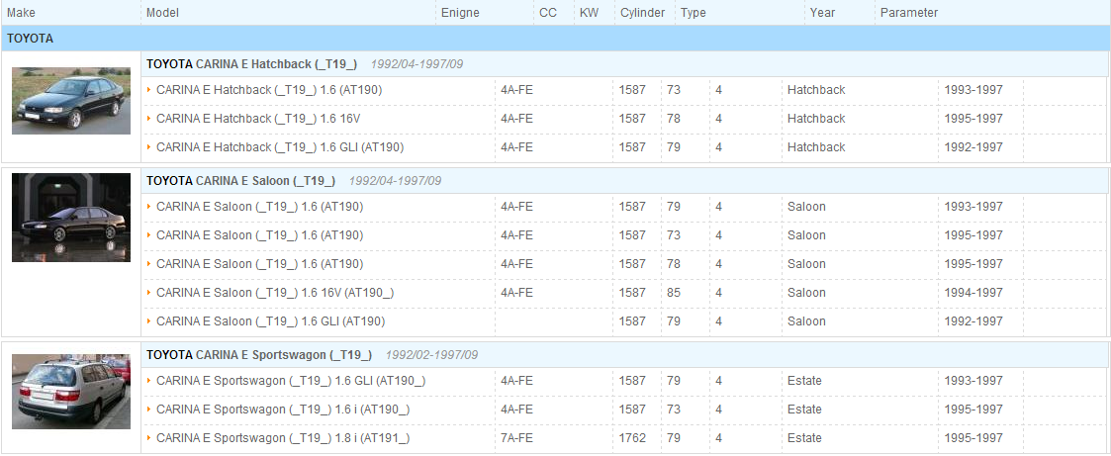
Task: Click Estate type in Sportswagon 1.8 i row
Action: pos(805,438)
